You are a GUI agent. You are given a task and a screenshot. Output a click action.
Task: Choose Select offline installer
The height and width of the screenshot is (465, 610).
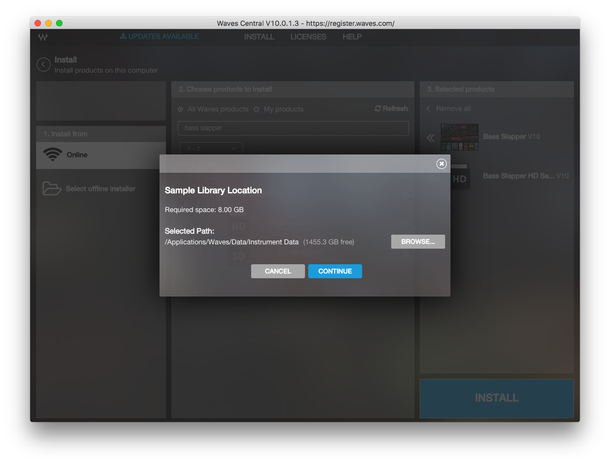100,189
